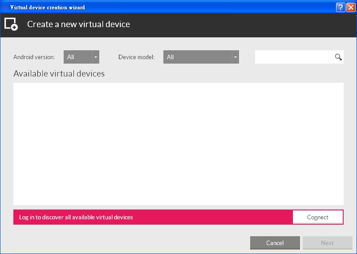This screenshot has width=357, height=254.
Task: Click the 'Log in to discover' banner text
Action: pyautogui.click(x=76, y=218)
